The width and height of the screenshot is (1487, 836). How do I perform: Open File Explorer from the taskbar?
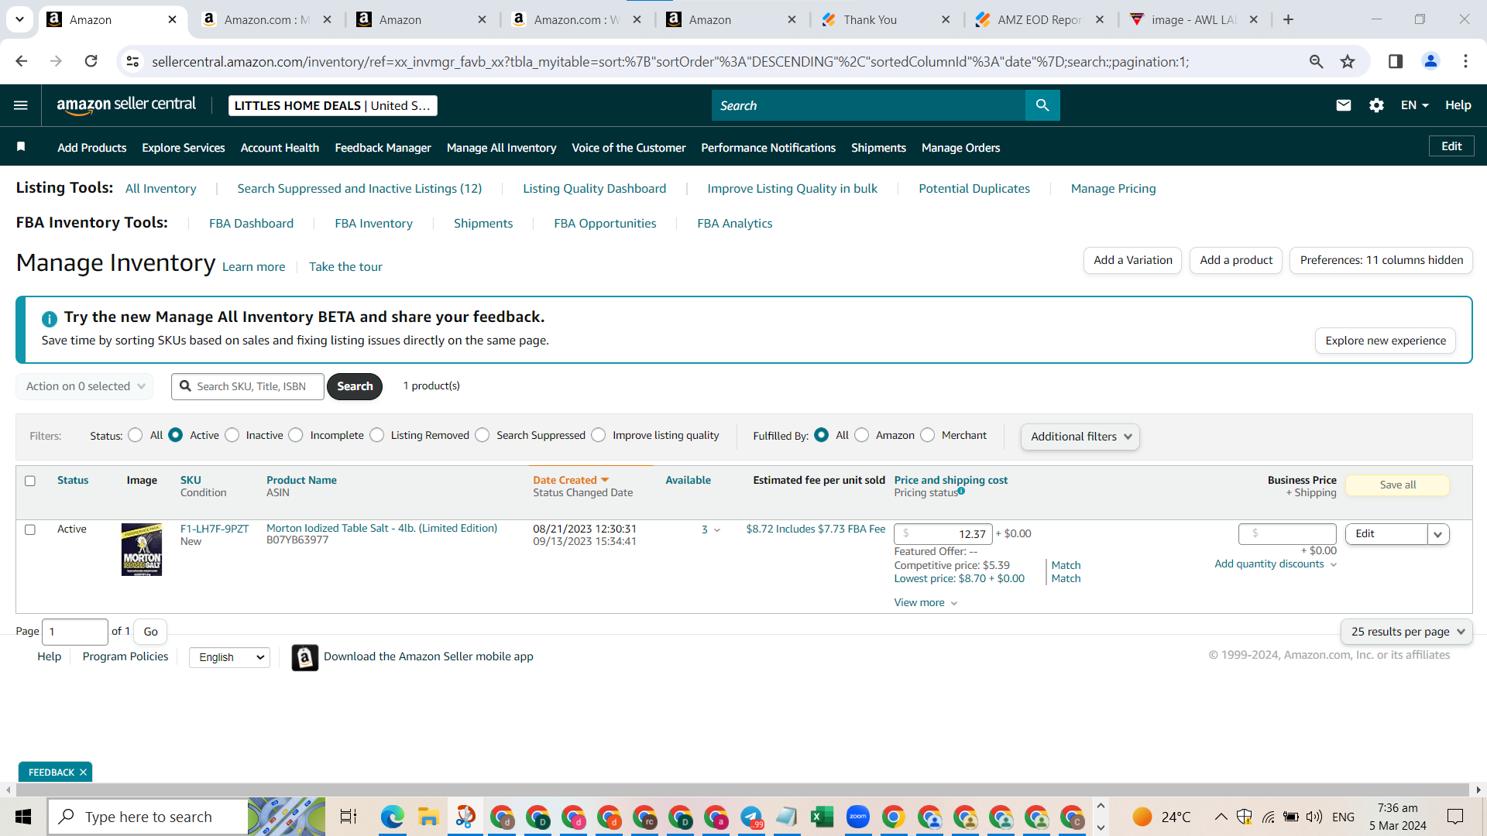[x=428, y=817]
